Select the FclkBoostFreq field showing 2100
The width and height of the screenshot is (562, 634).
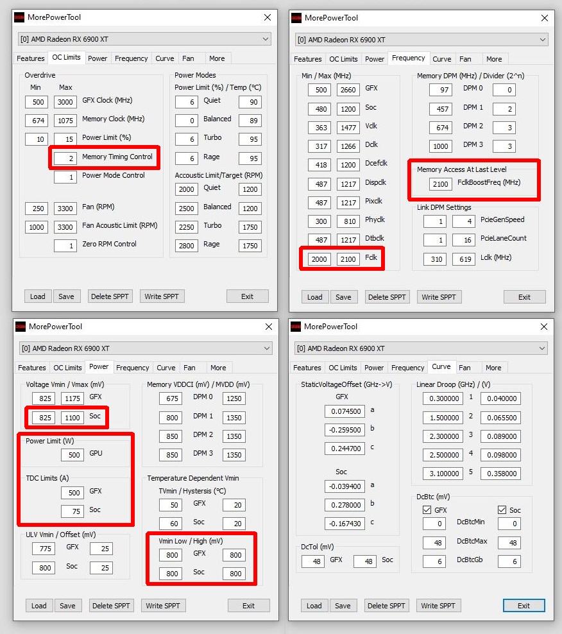pyautogui.click(x=440, y=184)
